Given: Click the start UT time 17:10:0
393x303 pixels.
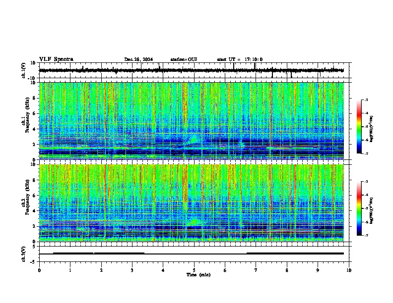Looking at the screenshot, I should click(x=254, y=59).
